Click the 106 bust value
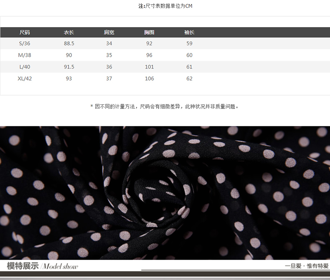 click(x=150, y=78)
